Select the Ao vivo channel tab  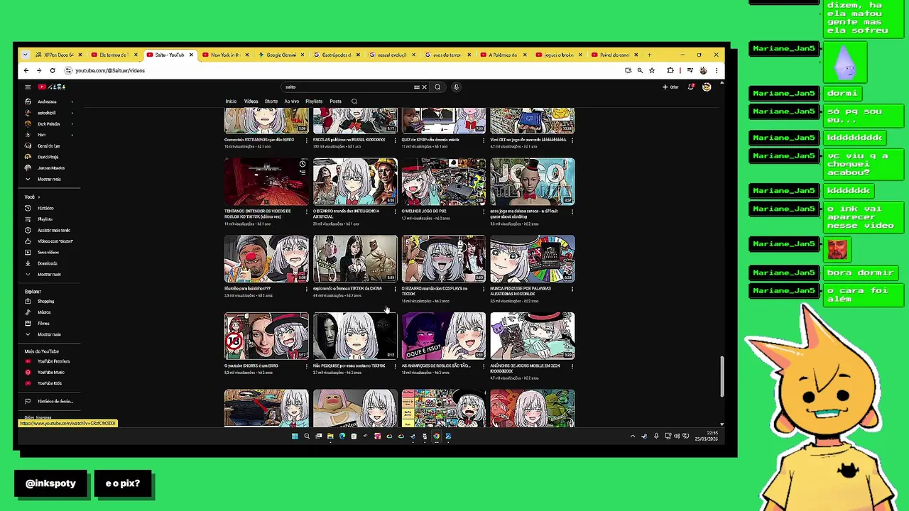[292, 101]
